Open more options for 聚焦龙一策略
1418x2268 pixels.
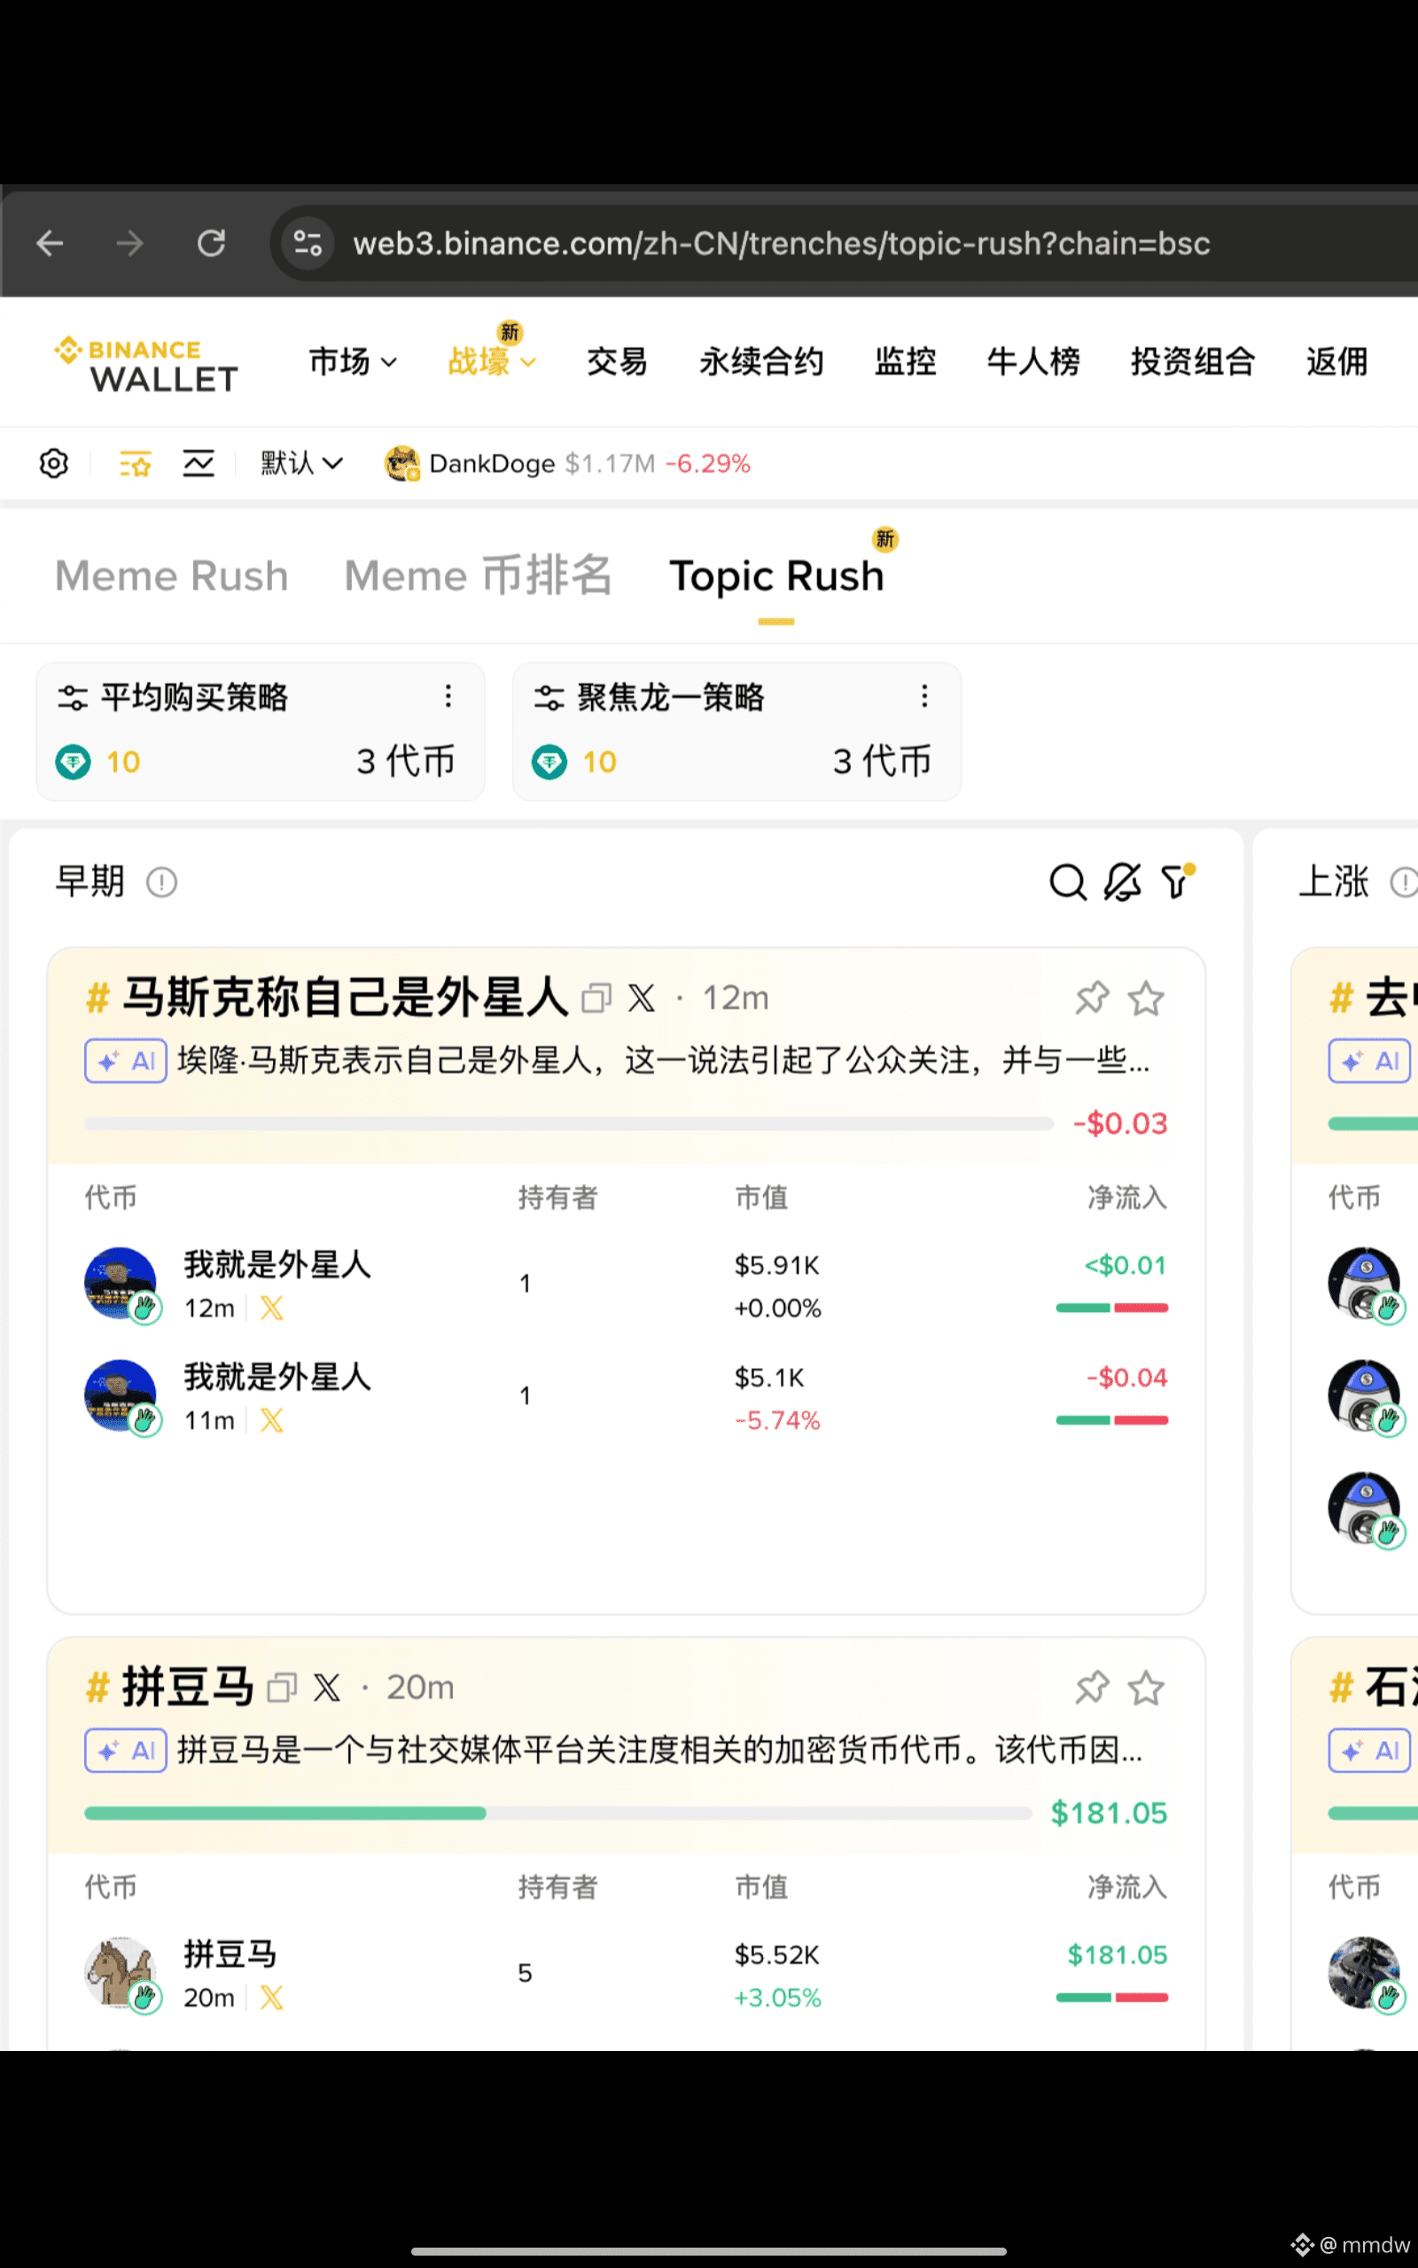[x=924, y=696]
